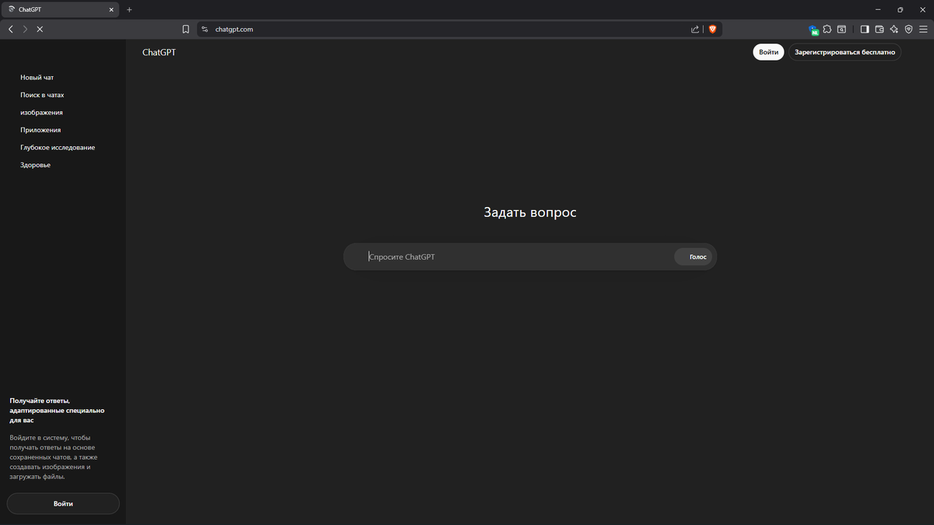The width and height of the screenshot is (934, 525).
Task: Go back with the browser back arrow
Action: tap(10, 29)
